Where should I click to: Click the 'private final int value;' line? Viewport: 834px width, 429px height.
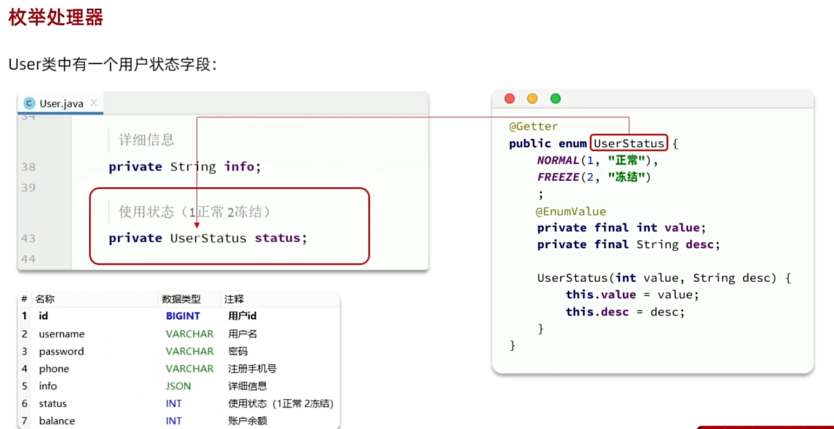pos(621,228)
